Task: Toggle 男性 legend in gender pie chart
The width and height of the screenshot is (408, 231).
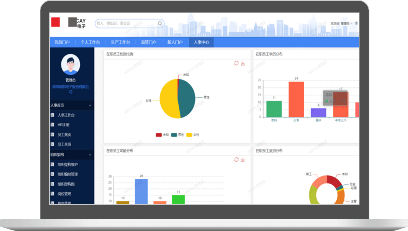Action: coord(177,135)
